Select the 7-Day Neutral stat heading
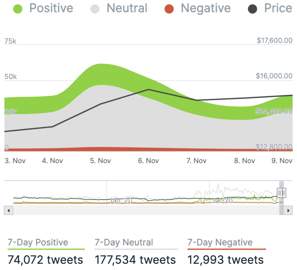Screen dimensions: 297x270 tap(124, 242)
